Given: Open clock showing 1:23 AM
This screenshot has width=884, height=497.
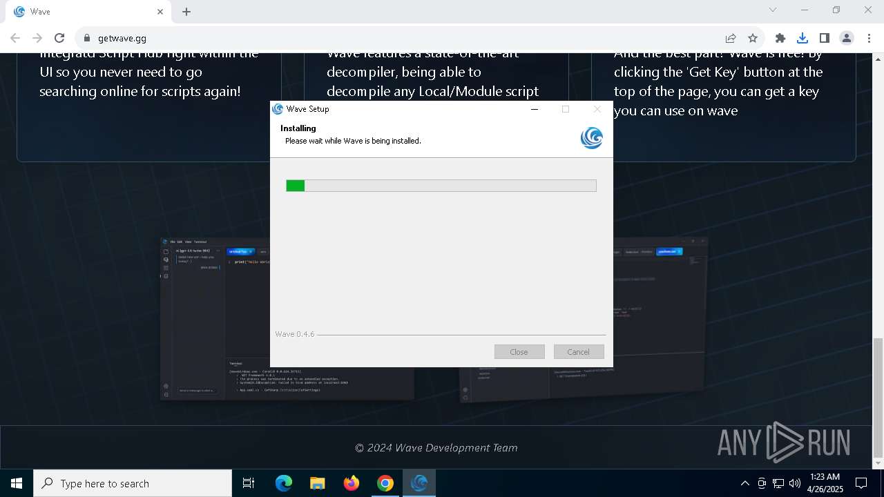Looking at the screenshot, I should (x=825, y=483).
